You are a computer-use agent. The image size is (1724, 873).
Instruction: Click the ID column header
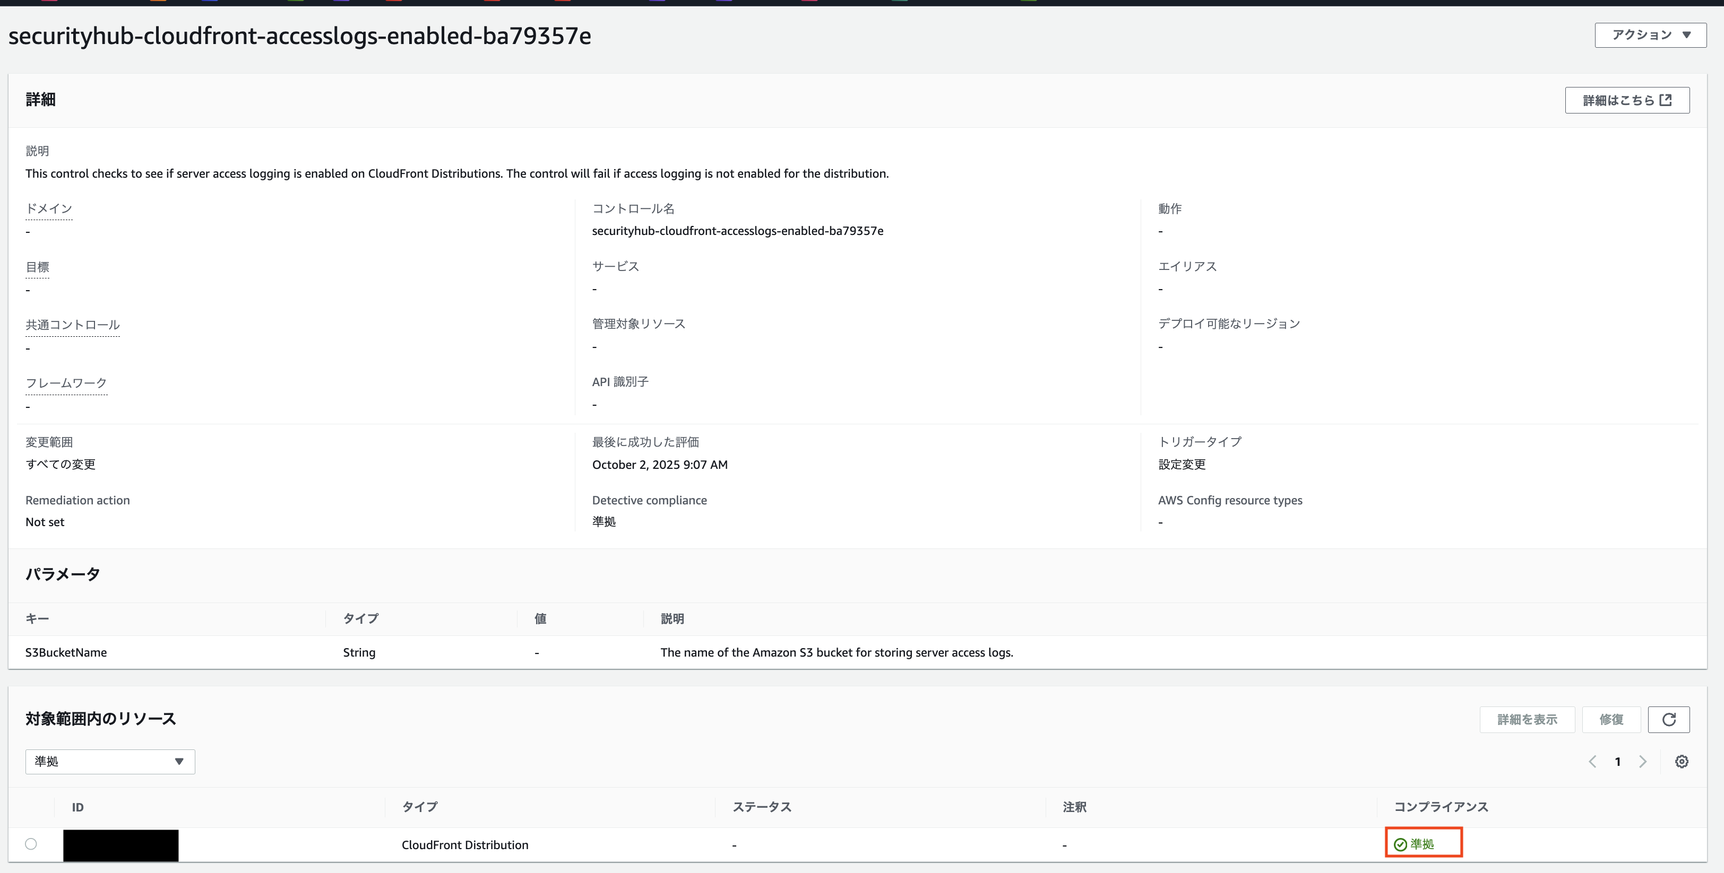(77, 807)
